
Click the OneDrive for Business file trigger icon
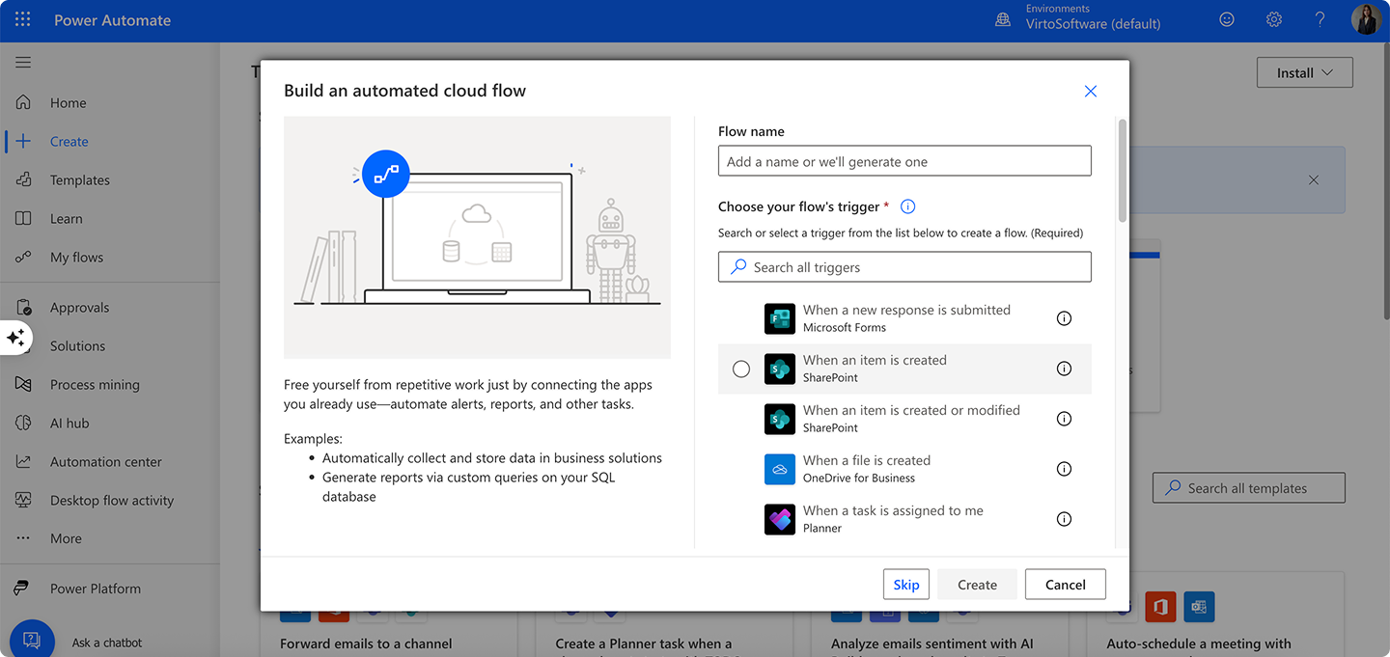tap(779, 469)
